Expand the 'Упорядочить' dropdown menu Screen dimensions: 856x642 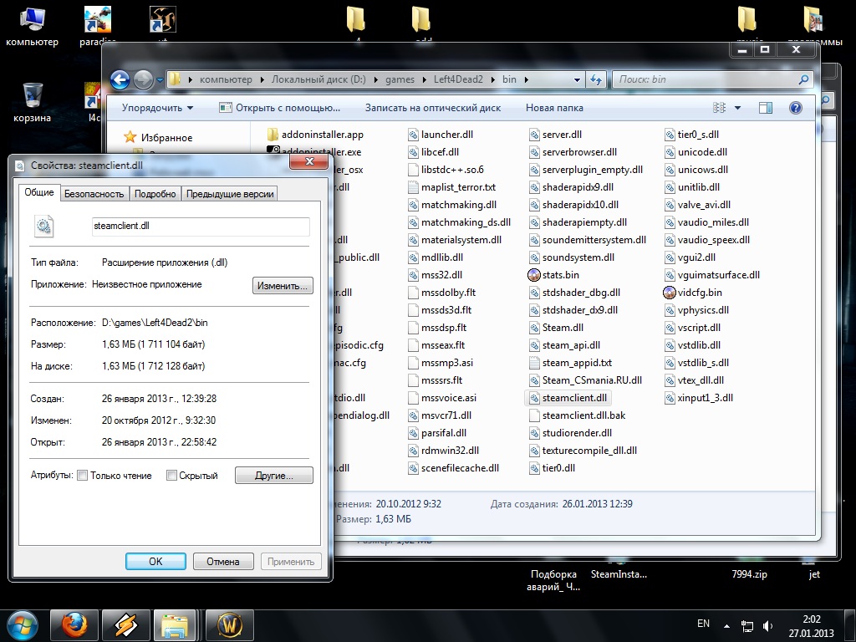157,108
